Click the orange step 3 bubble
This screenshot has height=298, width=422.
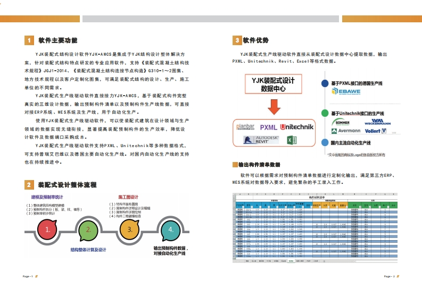tap(129, 229)
